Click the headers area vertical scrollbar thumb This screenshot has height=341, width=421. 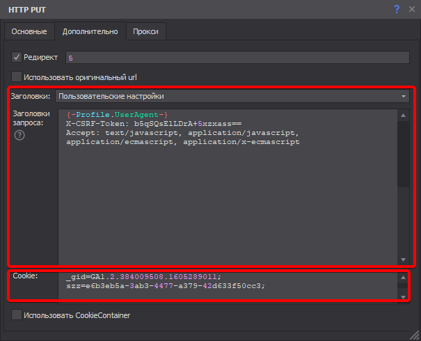click(x=404, y=154)
